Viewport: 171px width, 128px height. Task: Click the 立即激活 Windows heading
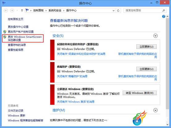[x=75, y=89]
